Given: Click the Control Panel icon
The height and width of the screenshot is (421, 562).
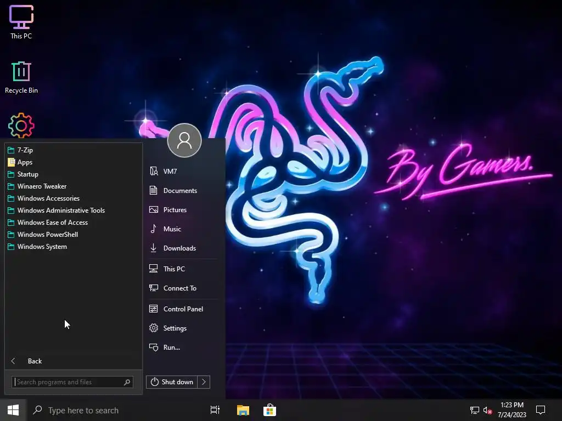Looking at the screenshot, I should click(x=154, y=309).
